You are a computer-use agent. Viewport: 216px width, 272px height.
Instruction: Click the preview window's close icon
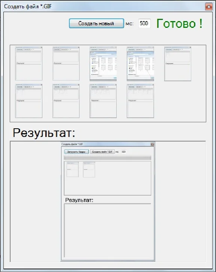[x=152, y=144]
